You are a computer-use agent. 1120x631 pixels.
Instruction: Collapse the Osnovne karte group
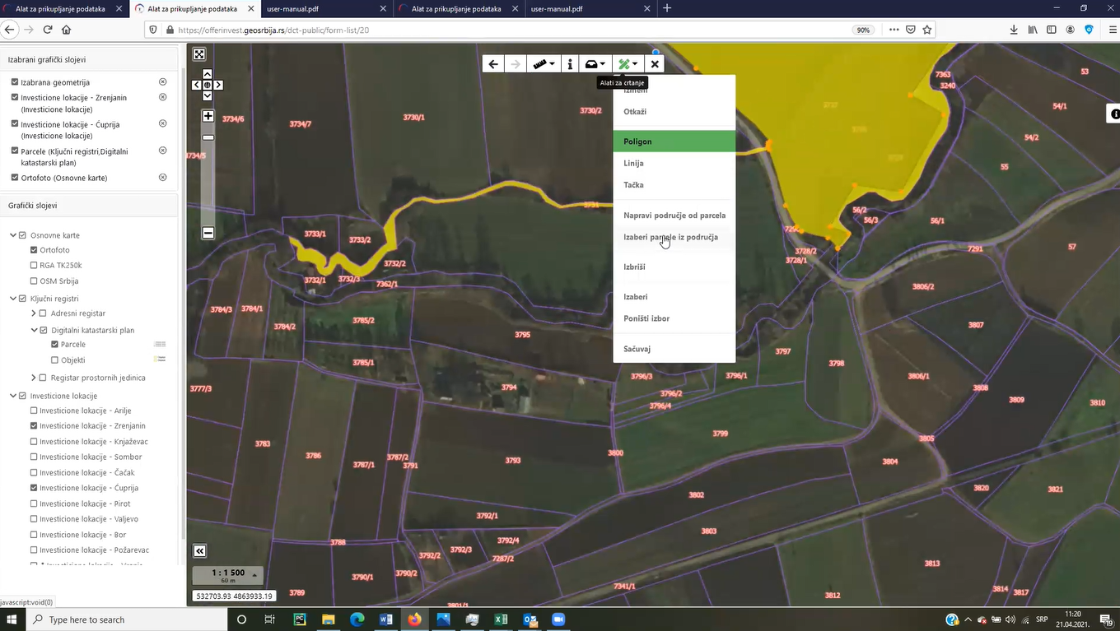13,235
